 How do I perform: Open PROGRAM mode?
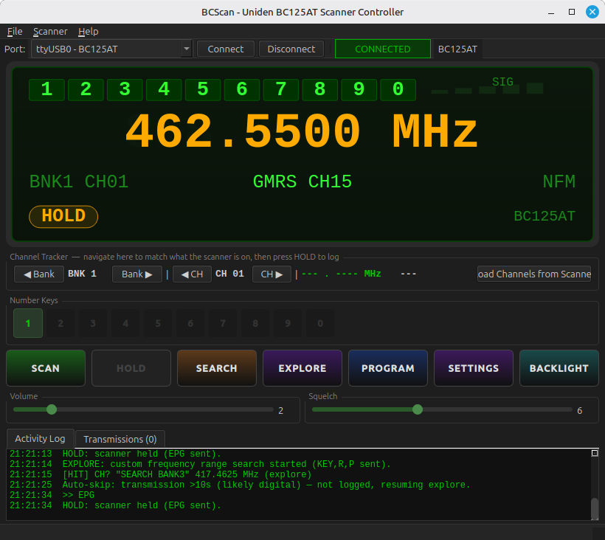tap(388, 368)
